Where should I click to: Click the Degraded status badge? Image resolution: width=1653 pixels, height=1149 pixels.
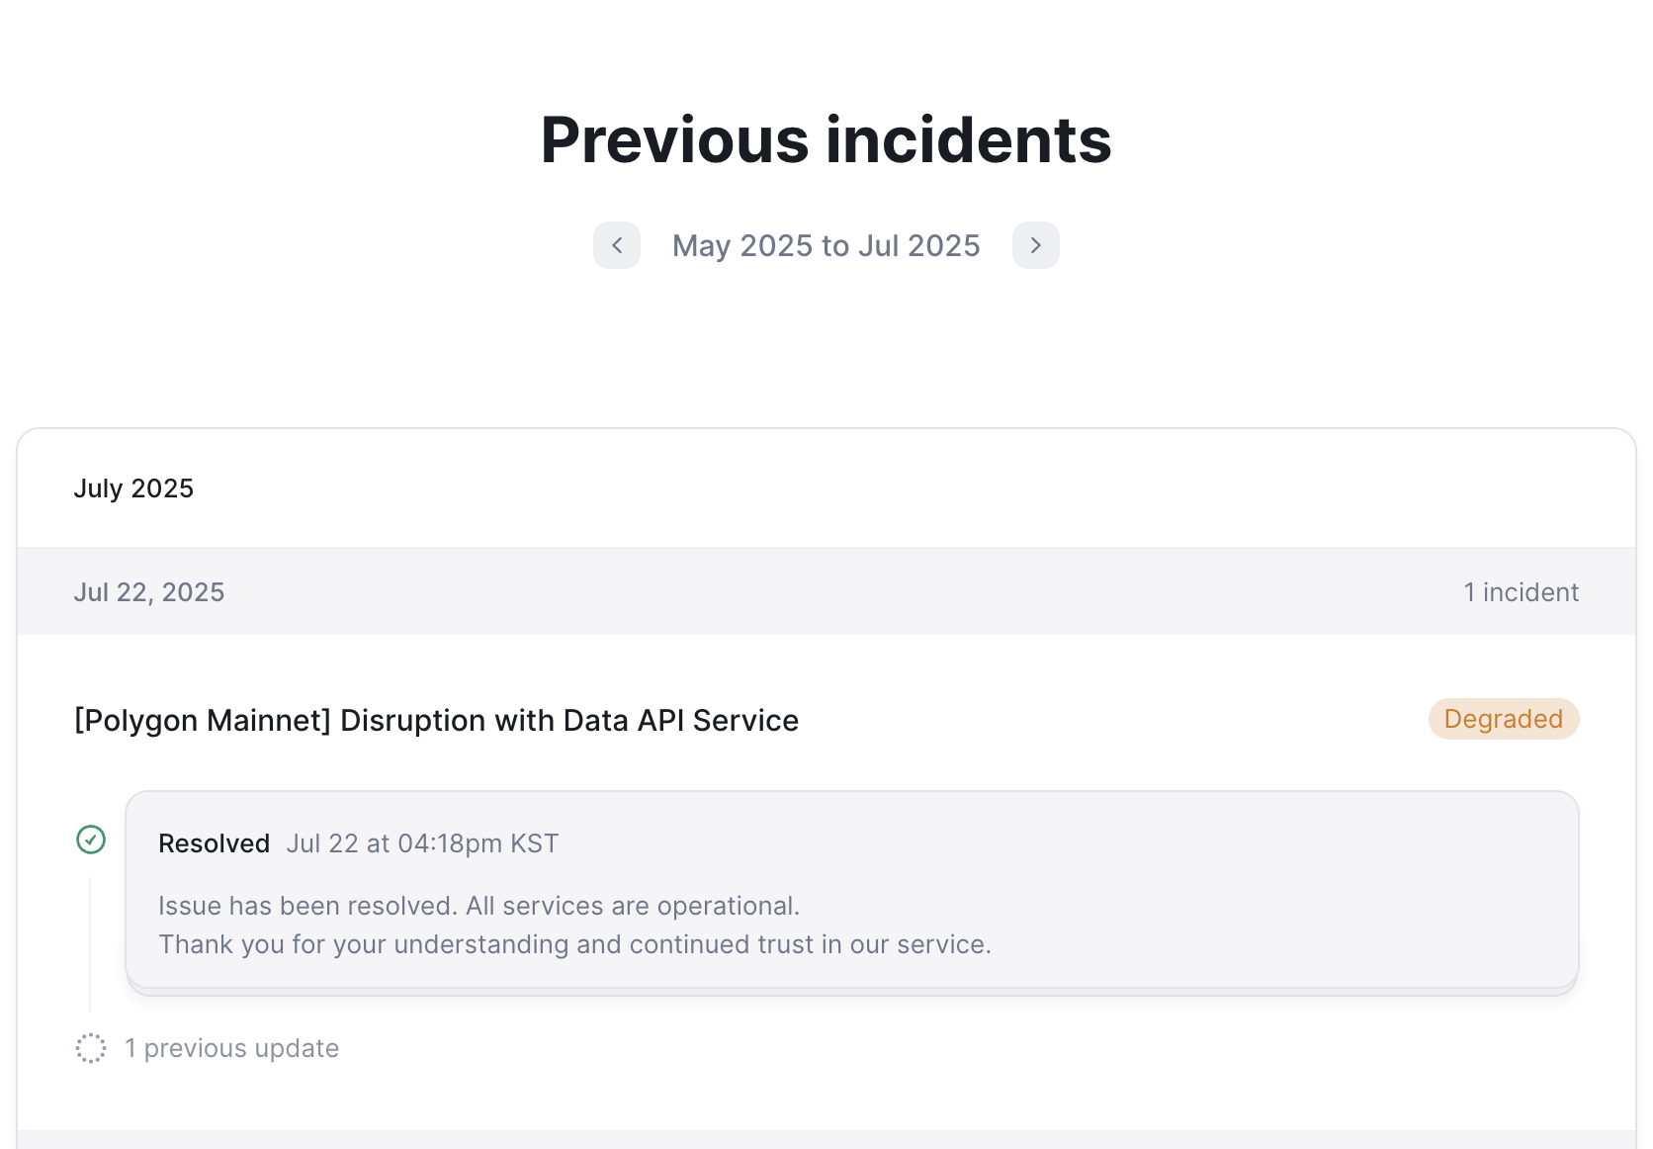point(1503,719)
